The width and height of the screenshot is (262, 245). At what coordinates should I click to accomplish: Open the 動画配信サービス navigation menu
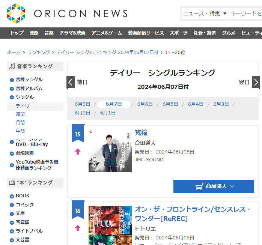click(x=146, y=33)
